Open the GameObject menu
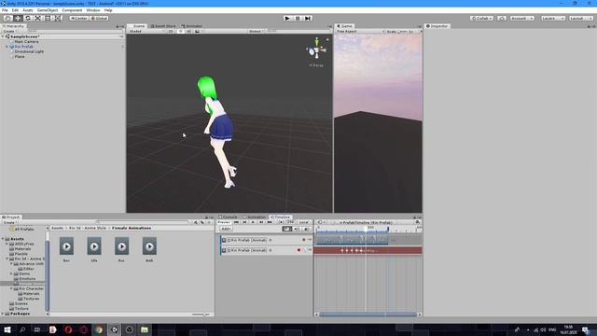Viewport: 597px width, 336px height. coord(48,10)
